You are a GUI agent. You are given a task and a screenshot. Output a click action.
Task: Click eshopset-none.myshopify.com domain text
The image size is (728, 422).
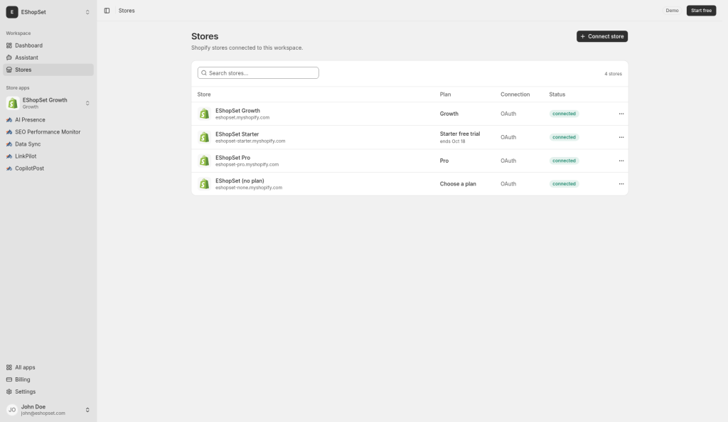coord(249,188)
